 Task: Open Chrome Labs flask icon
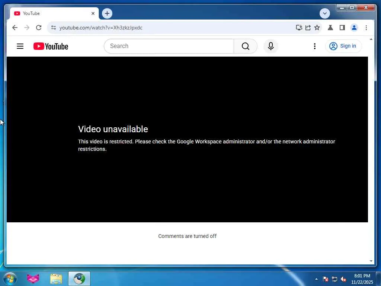click(330, 28)
